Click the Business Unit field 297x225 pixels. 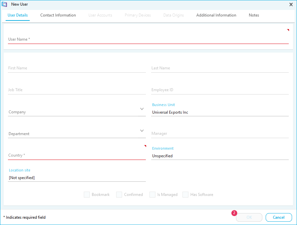[x=220, y=112]
